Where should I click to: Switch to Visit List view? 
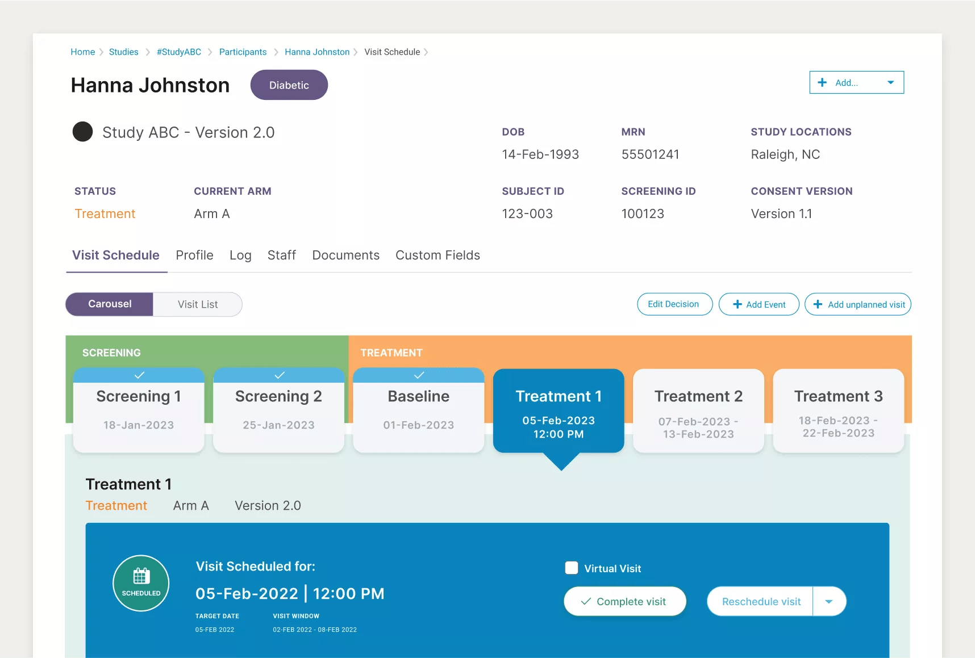click(x=197, y=304)
